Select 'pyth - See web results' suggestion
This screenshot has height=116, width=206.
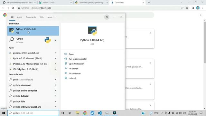[31, 80]
